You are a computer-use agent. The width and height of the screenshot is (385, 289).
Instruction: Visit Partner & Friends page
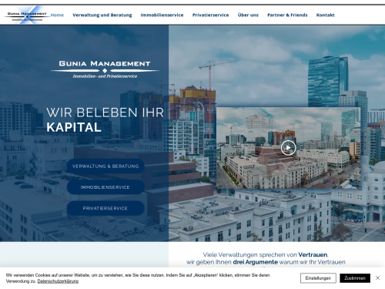[287, 15]
